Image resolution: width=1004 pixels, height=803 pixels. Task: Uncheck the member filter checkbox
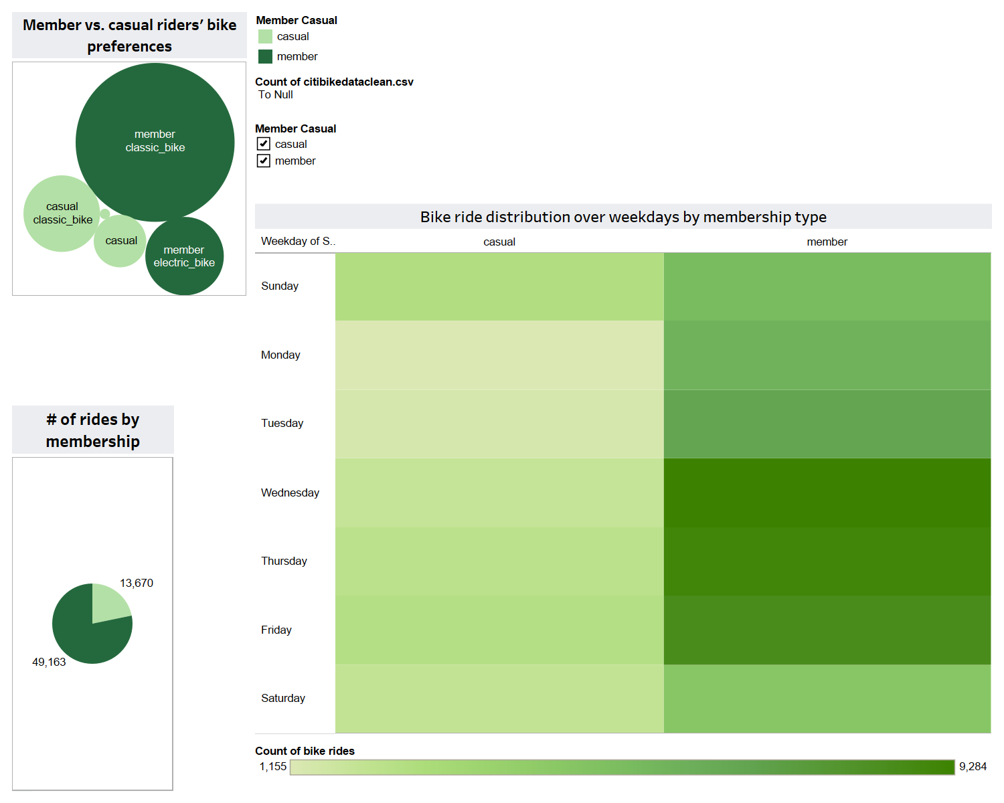[263, 161]
